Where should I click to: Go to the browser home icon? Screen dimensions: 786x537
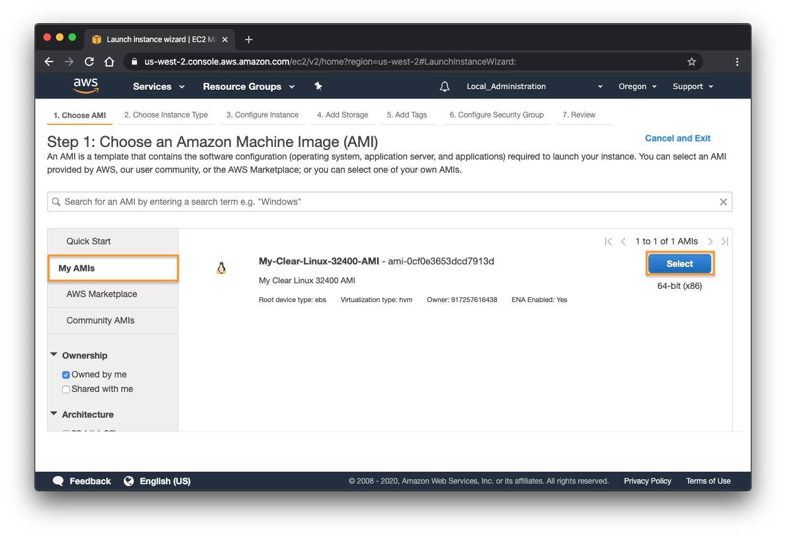(109, 62)
